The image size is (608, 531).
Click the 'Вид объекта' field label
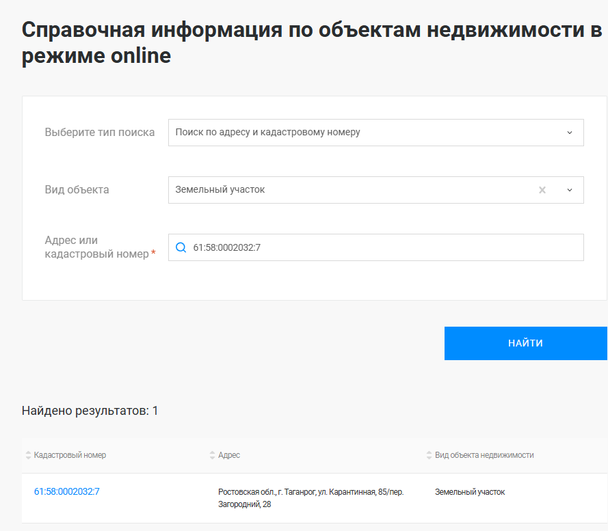77,190
